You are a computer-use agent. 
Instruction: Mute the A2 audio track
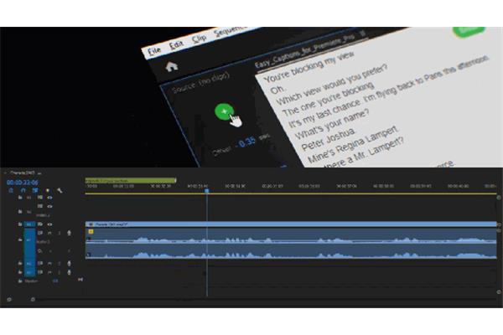49,264
